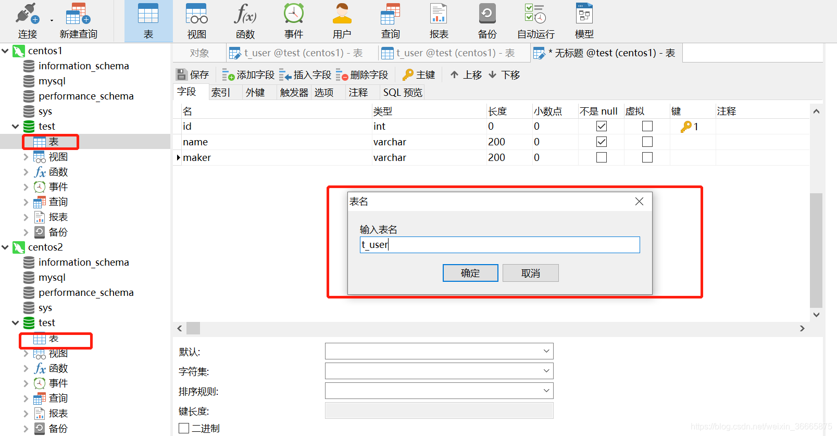Click 保存 save in designer toolbar

(x=192, y=75)
